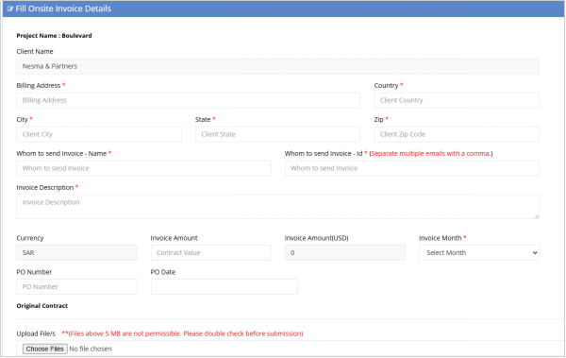The image size is (566, 358).
Task: Click the 'Separate multiple emails with a comma' note
Action: click(431, 154)
